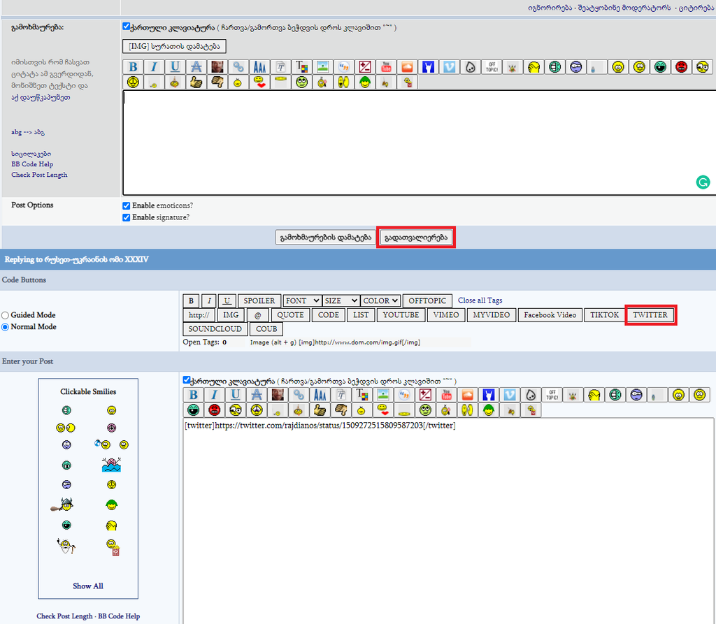Click the chain link icon in the top toolbar
The height and width of the screenshot is (624, 716).
[x=239, y=67]
